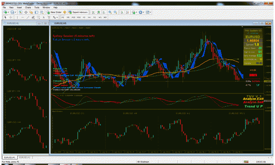
Task: Open the Terminal panel icon
Action: coord(37,12)
